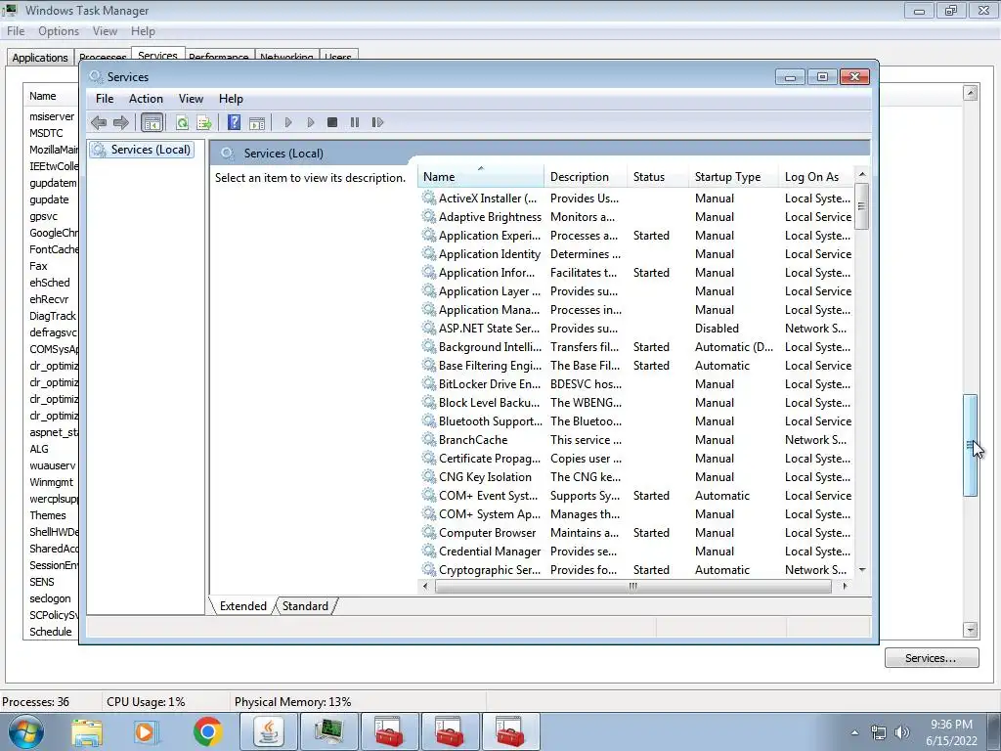The width and height of the screenshot is (1001, 751).
Task: Sort by Description column header
Action: pyautogui.click(x=586, y=177)
